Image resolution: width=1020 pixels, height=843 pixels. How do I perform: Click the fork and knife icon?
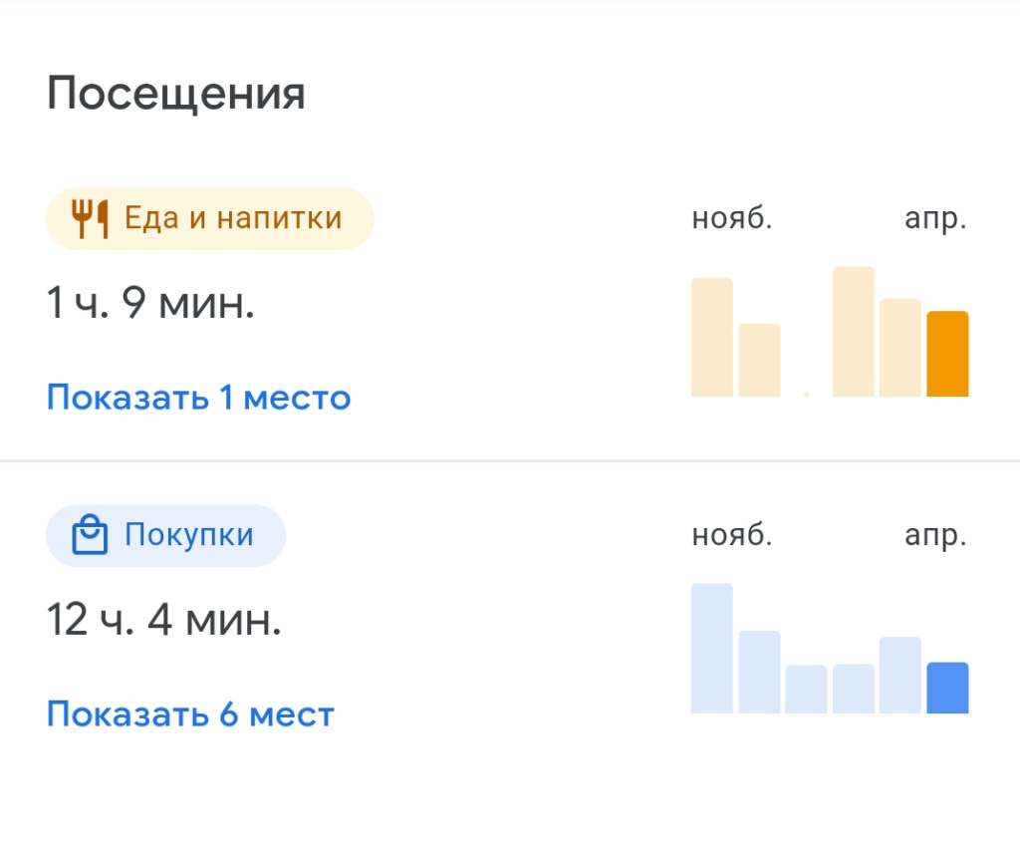click(89, 219)
